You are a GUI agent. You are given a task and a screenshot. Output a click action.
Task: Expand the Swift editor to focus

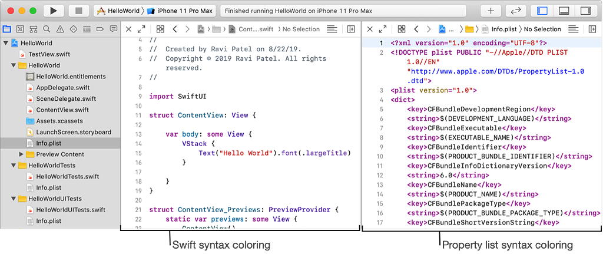(x=141, y=29)
